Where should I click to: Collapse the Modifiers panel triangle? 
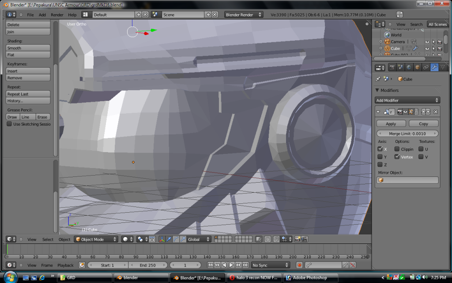coord(377,90)
